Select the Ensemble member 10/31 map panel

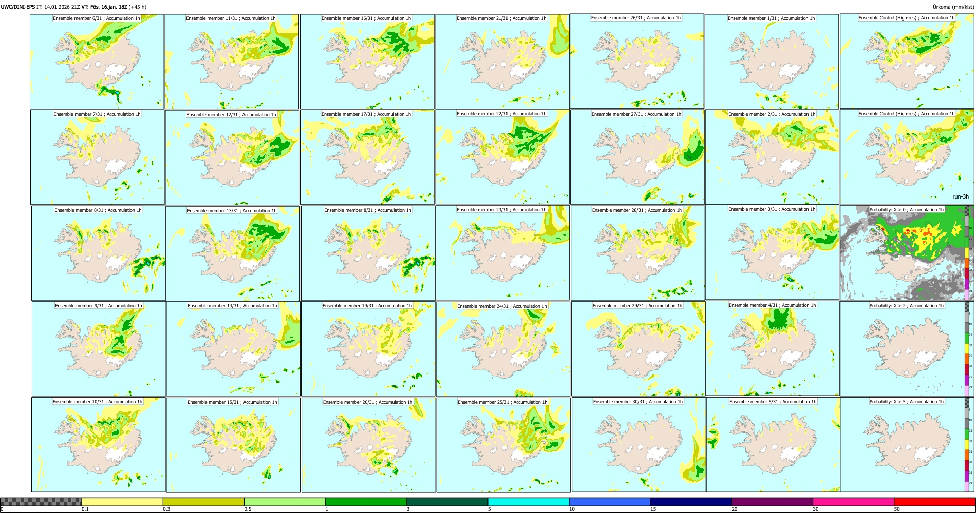99,445
